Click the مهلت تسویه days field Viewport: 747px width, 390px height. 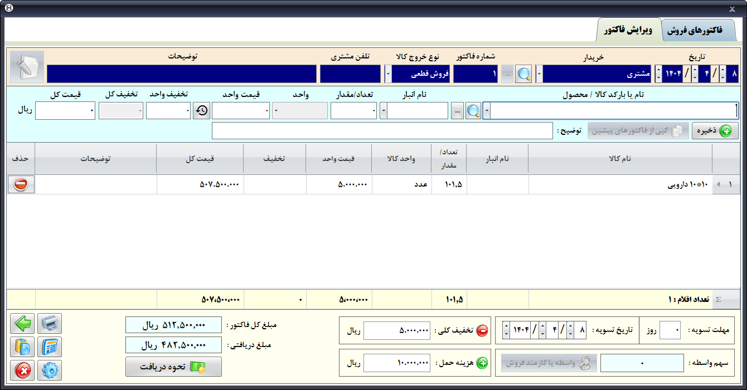670,330
